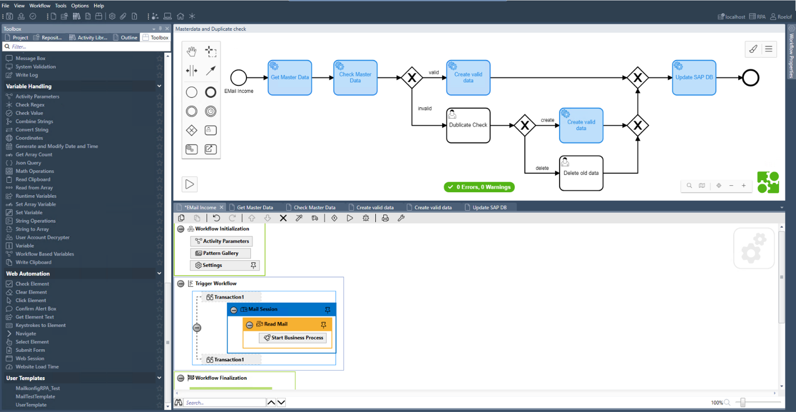Pick the Start Event circle from the palette
Image resolution: width=796 pixels, height=412 pixels.
click(192, 92)
